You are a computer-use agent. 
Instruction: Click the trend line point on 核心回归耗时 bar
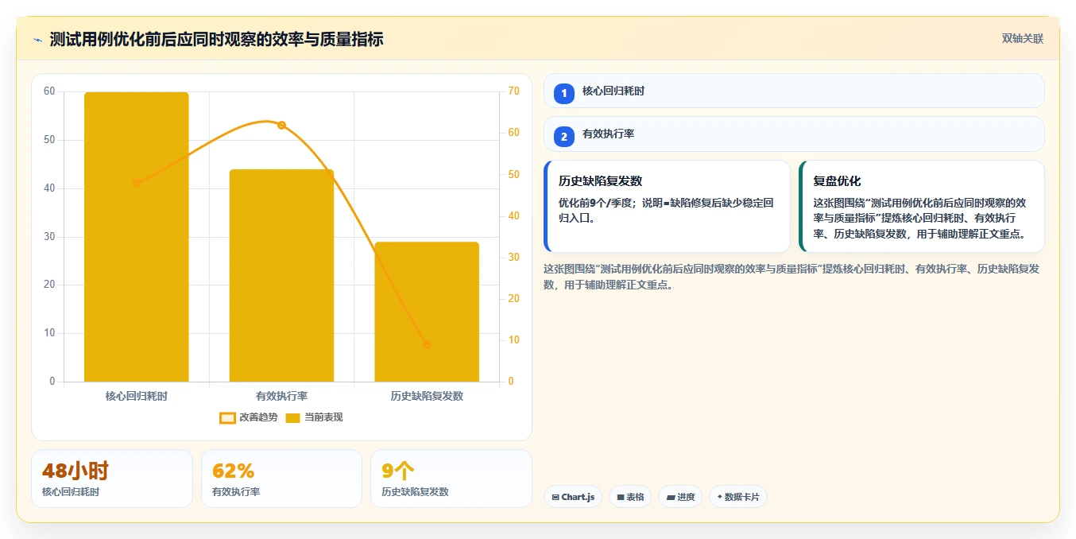click(137, 183)
